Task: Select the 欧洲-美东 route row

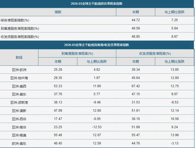Action: coord(97,143)
